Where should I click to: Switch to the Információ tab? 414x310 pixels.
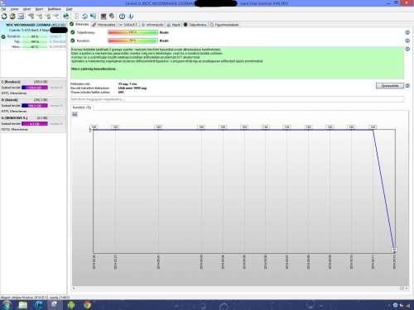click(x=152, y=25)
